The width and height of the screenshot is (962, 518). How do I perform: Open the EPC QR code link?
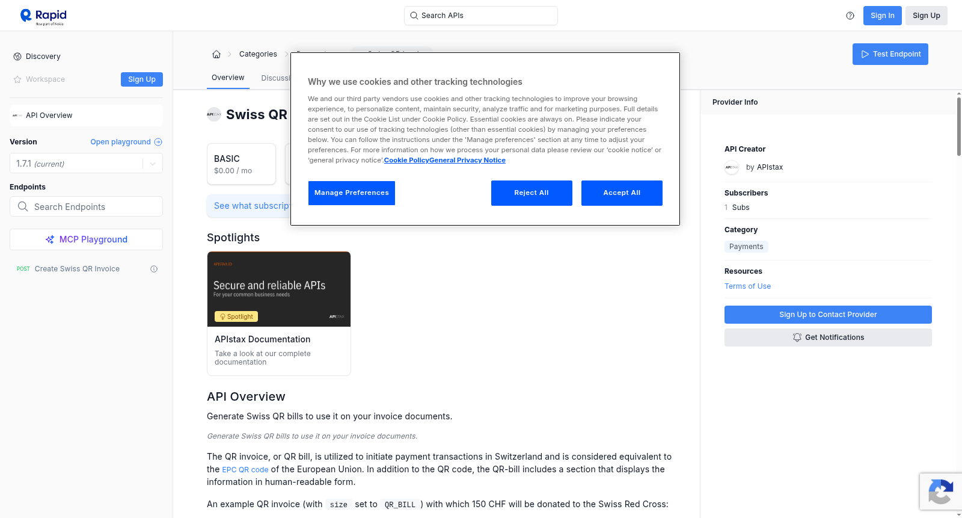(245, 470)
